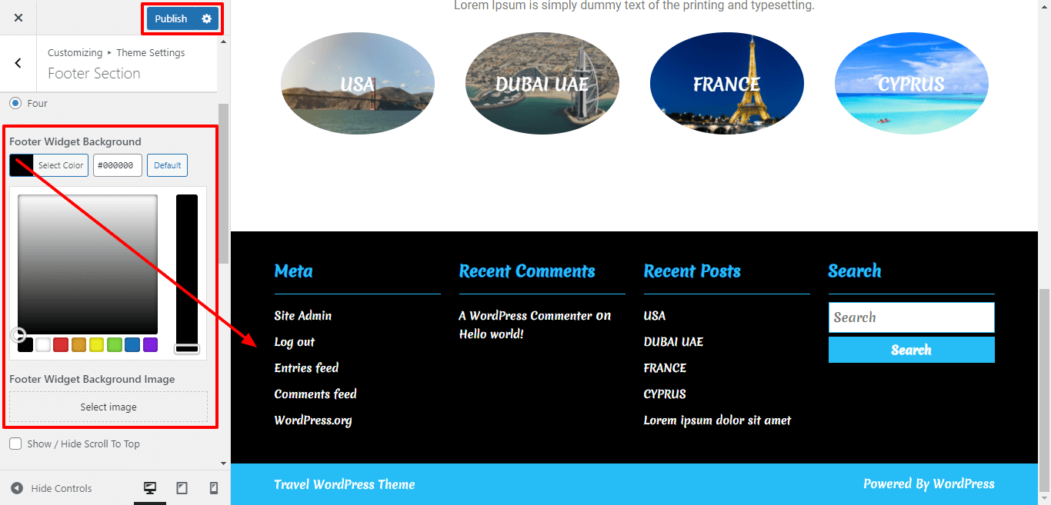Reset color using the Default button
The width and height of the screenshot is (1051, 505).
(x=167, y=164)
